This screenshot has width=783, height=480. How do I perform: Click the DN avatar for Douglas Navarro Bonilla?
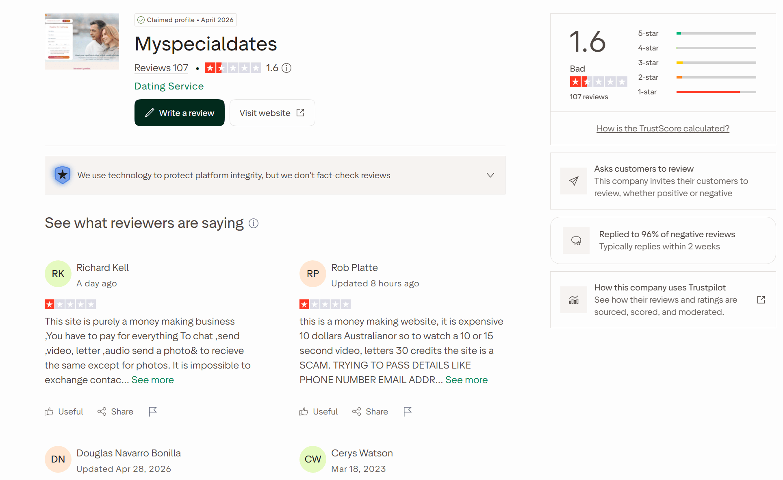[58, 459]
